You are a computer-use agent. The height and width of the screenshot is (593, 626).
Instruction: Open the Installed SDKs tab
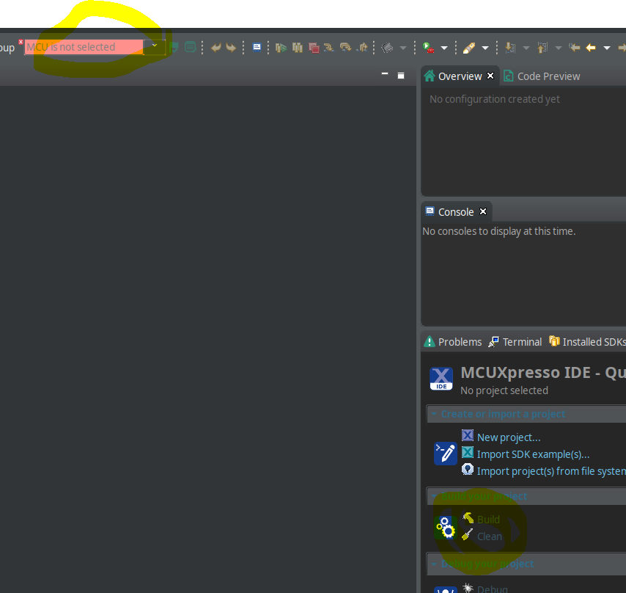point(587,342)
